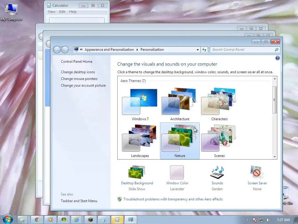Open the address bar history dropdown
The height and width of the screenshot is (224, 298).
[198, 50]
